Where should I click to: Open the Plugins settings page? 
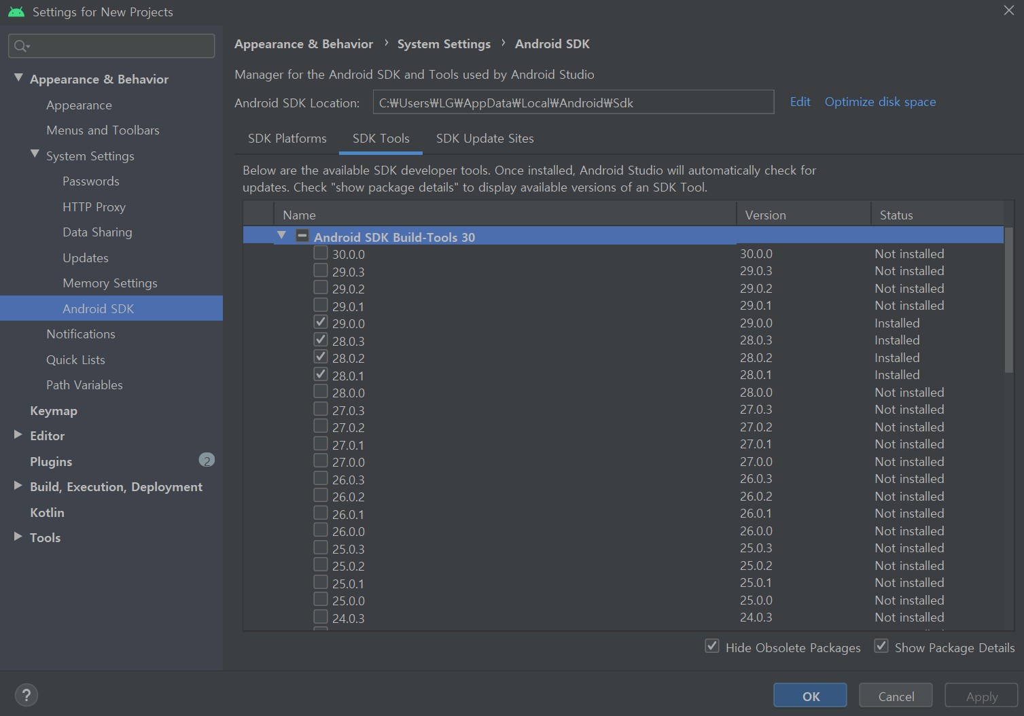coord(50,462)
